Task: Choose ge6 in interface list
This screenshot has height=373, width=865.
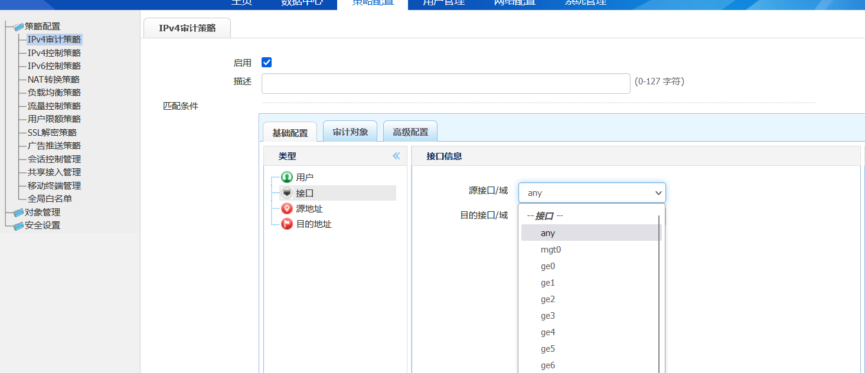Action: [x=591, y=365]
